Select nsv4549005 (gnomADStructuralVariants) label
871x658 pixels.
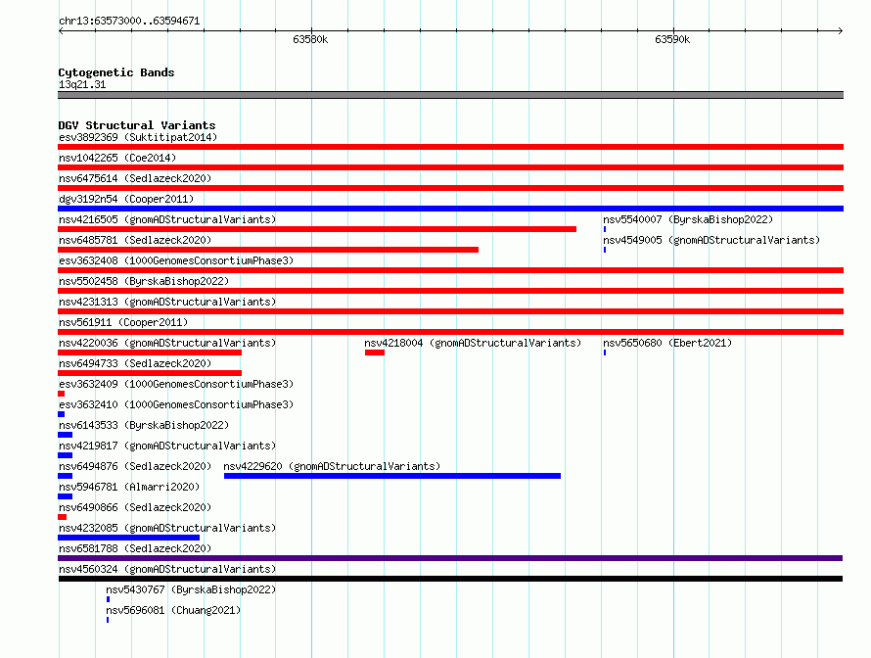point(711,240)
